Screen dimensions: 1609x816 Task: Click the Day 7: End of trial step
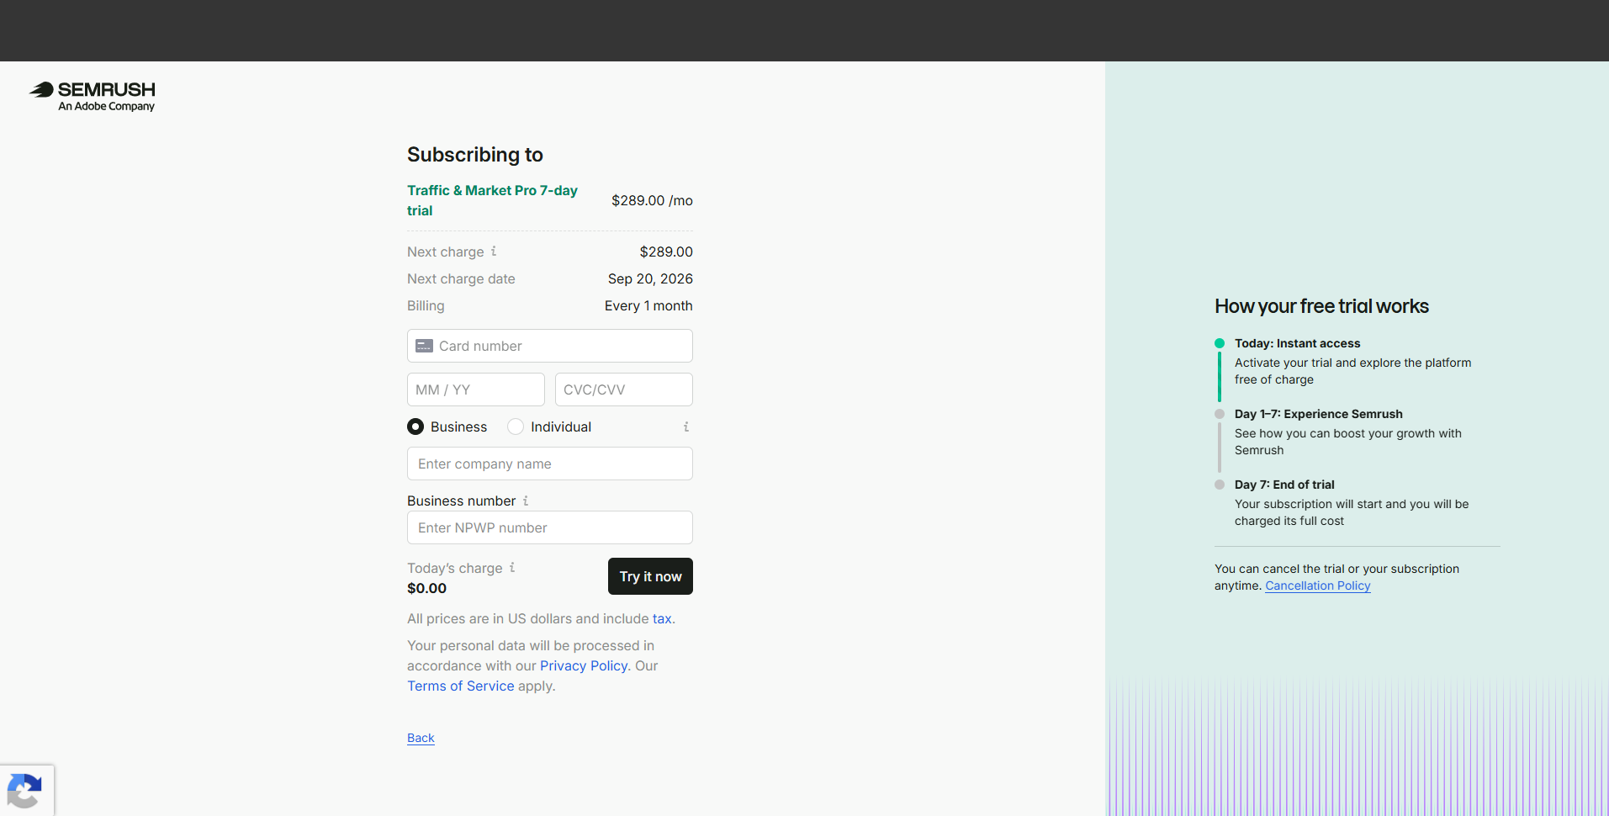[1284, 485]
